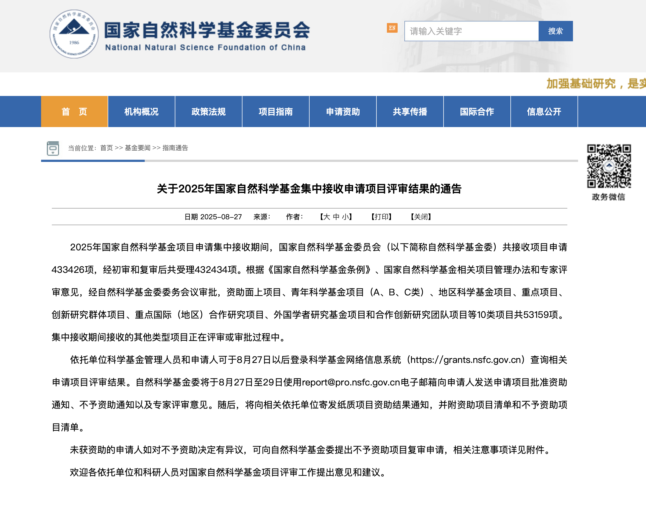Open the 首页 navigation tab
646x505 pixels.
tap(74, 112)
